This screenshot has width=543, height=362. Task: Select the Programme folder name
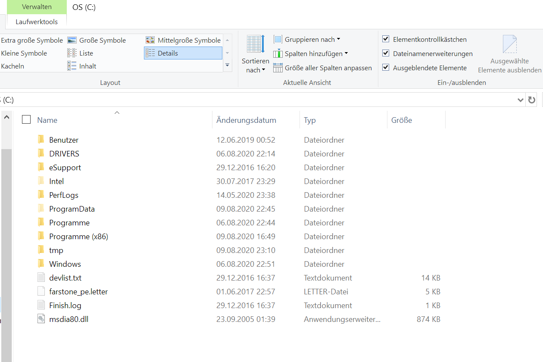pyautogui.click(x=69, y=223)
